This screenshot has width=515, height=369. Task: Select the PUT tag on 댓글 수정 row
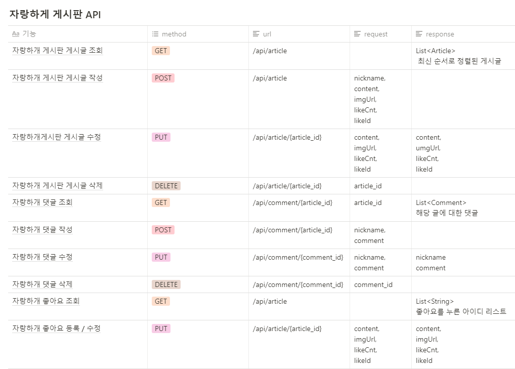tap(161, 257)
